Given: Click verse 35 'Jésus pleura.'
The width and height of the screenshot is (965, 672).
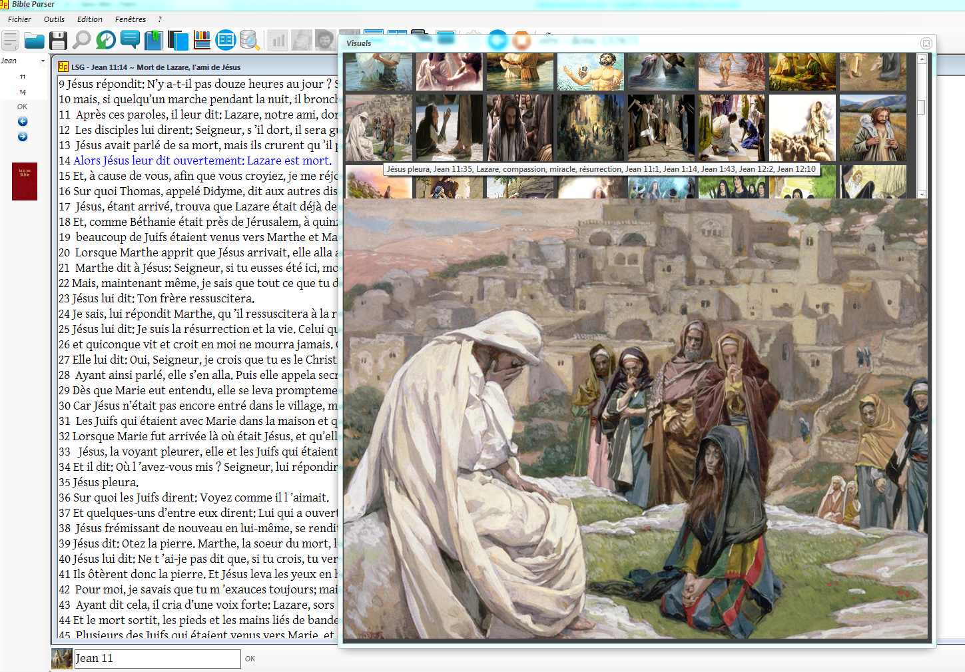Looking at the screenshot, I should tap(99, 482).
